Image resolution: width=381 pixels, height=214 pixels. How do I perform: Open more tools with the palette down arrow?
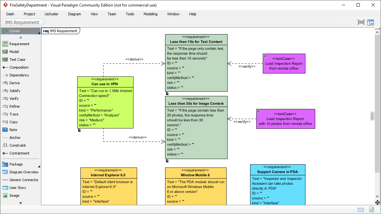coord(20,203)
